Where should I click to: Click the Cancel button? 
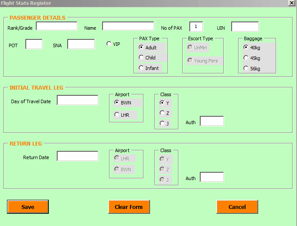tap(237, 207)
